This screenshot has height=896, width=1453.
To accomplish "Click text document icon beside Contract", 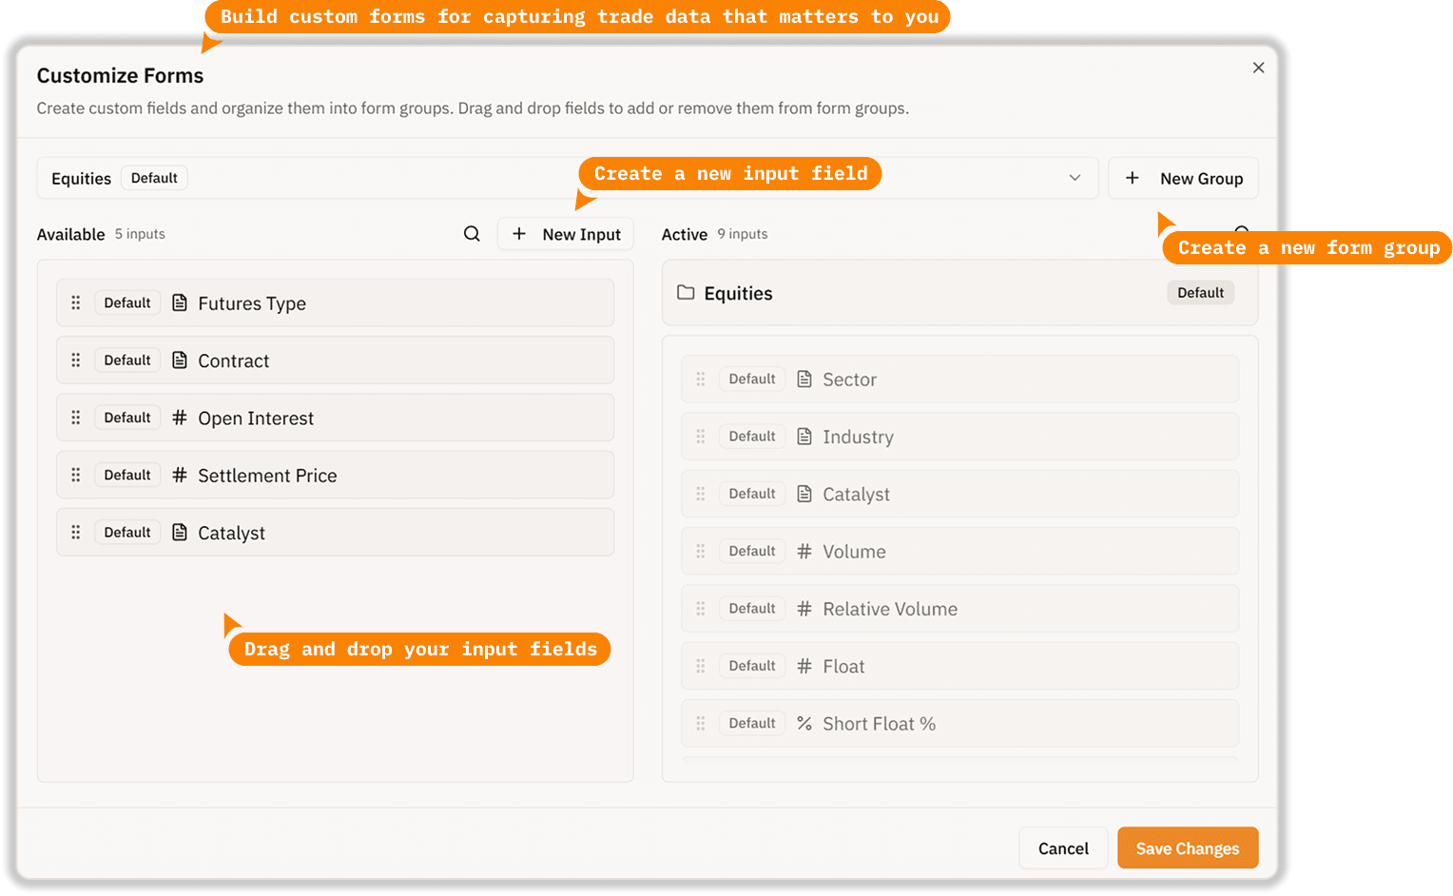I will [x=180, y=360].
